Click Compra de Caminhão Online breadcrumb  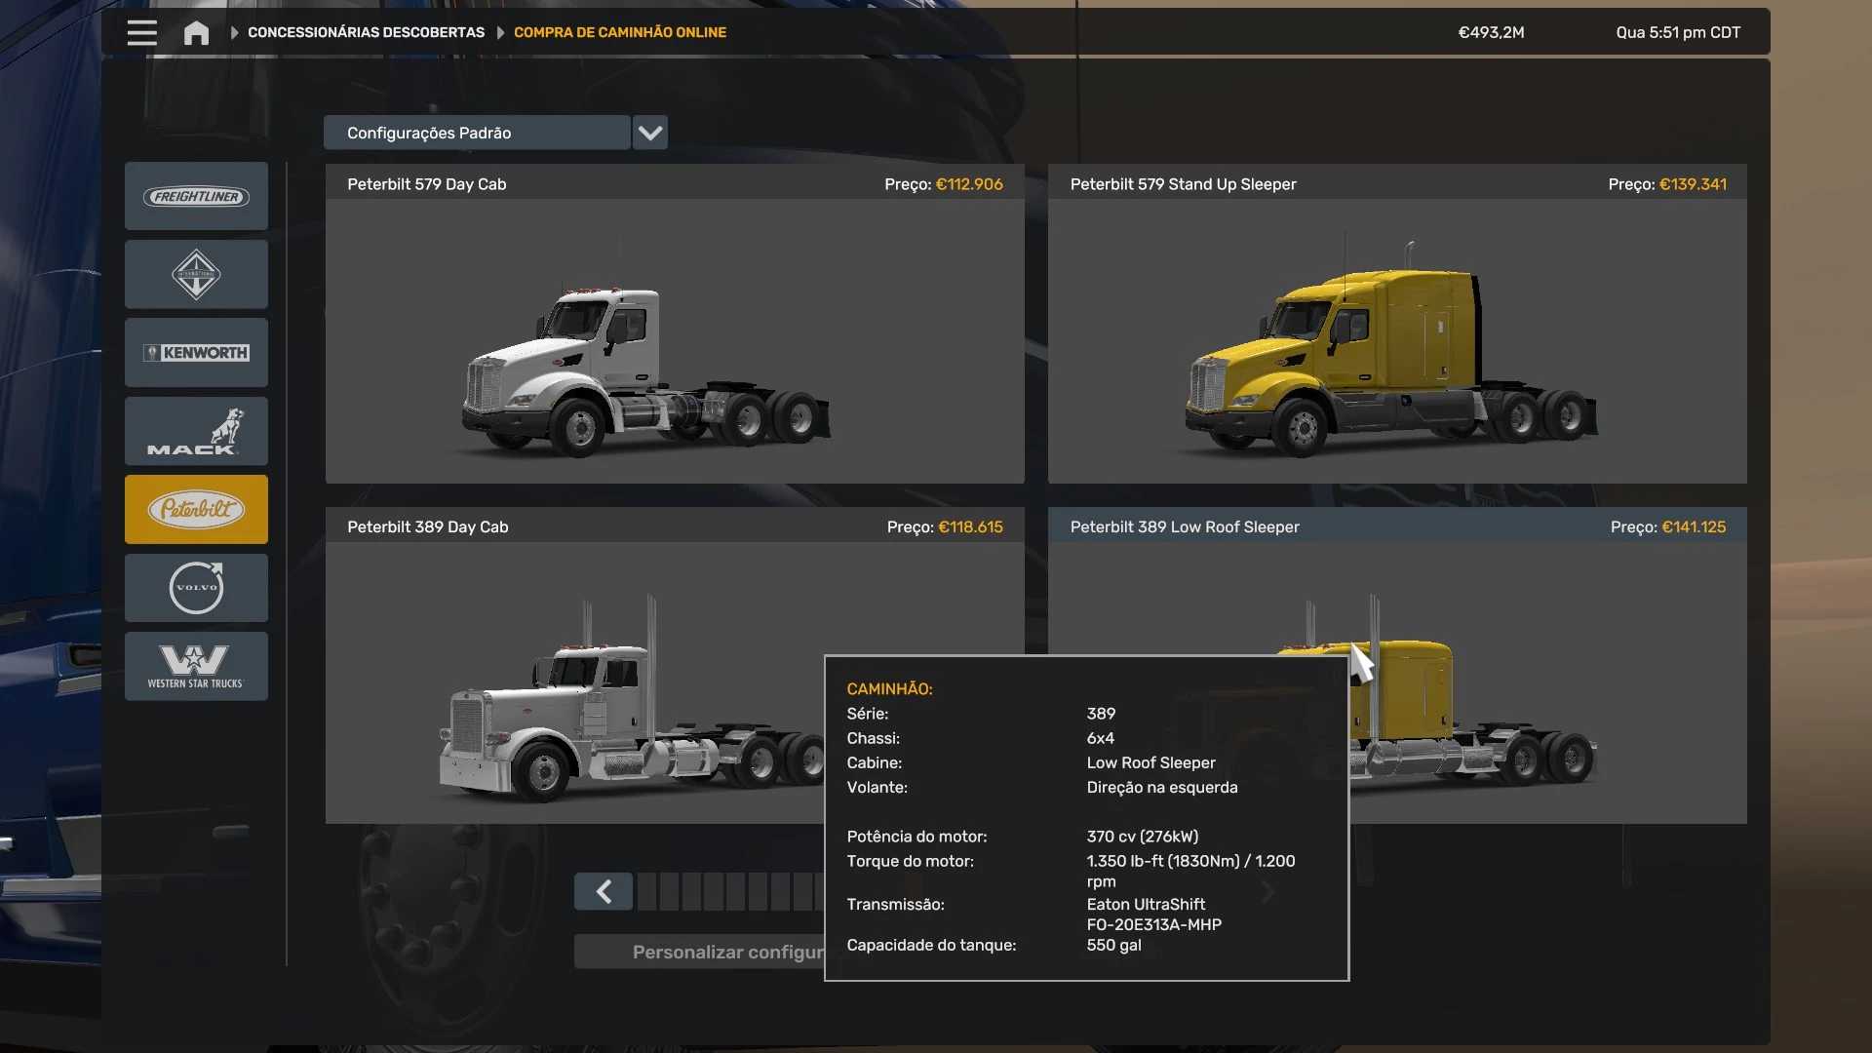(x=620, y=32)
